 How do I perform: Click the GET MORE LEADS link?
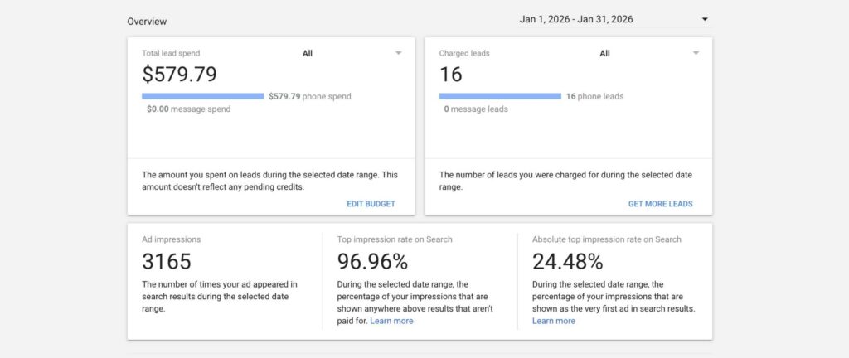pyautogui.click(x=660, y=204)
